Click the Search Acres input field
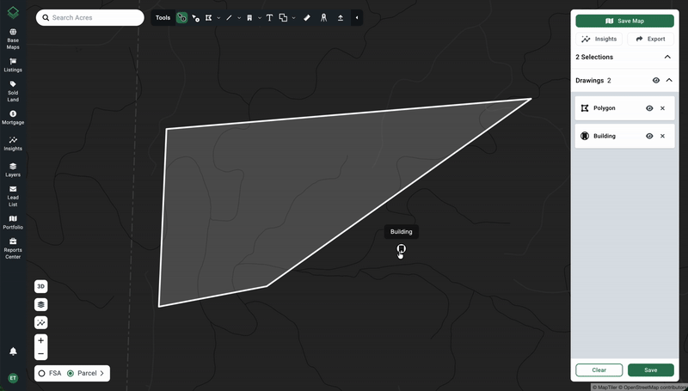 (x=90, y=17)
